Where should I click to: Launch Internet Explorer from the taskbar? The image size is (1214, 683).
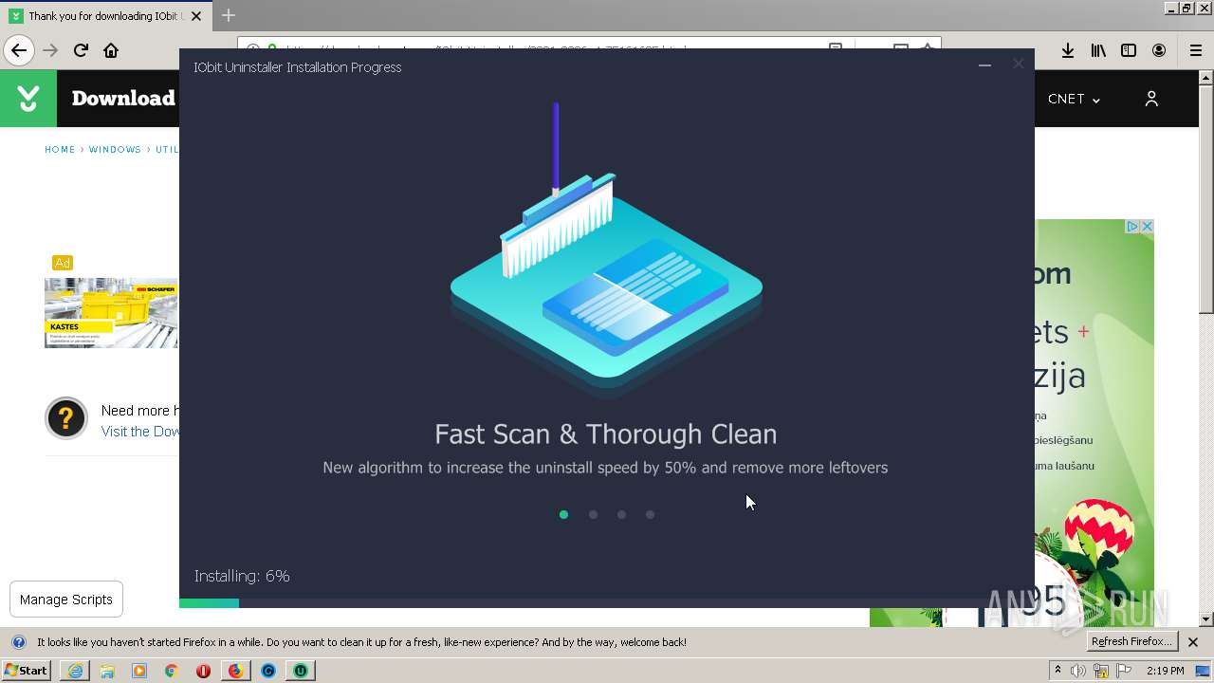coord(75,671)
